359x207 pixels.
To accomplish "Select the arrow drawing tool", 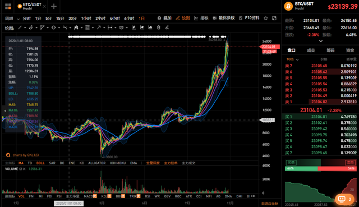I will tap(99, 27).
